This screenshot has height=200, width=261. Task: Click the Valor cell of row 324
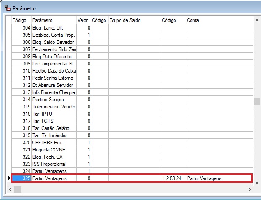coord(83,171)
